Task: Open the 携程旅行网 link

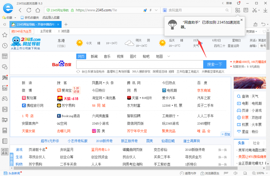Action: 33,106
